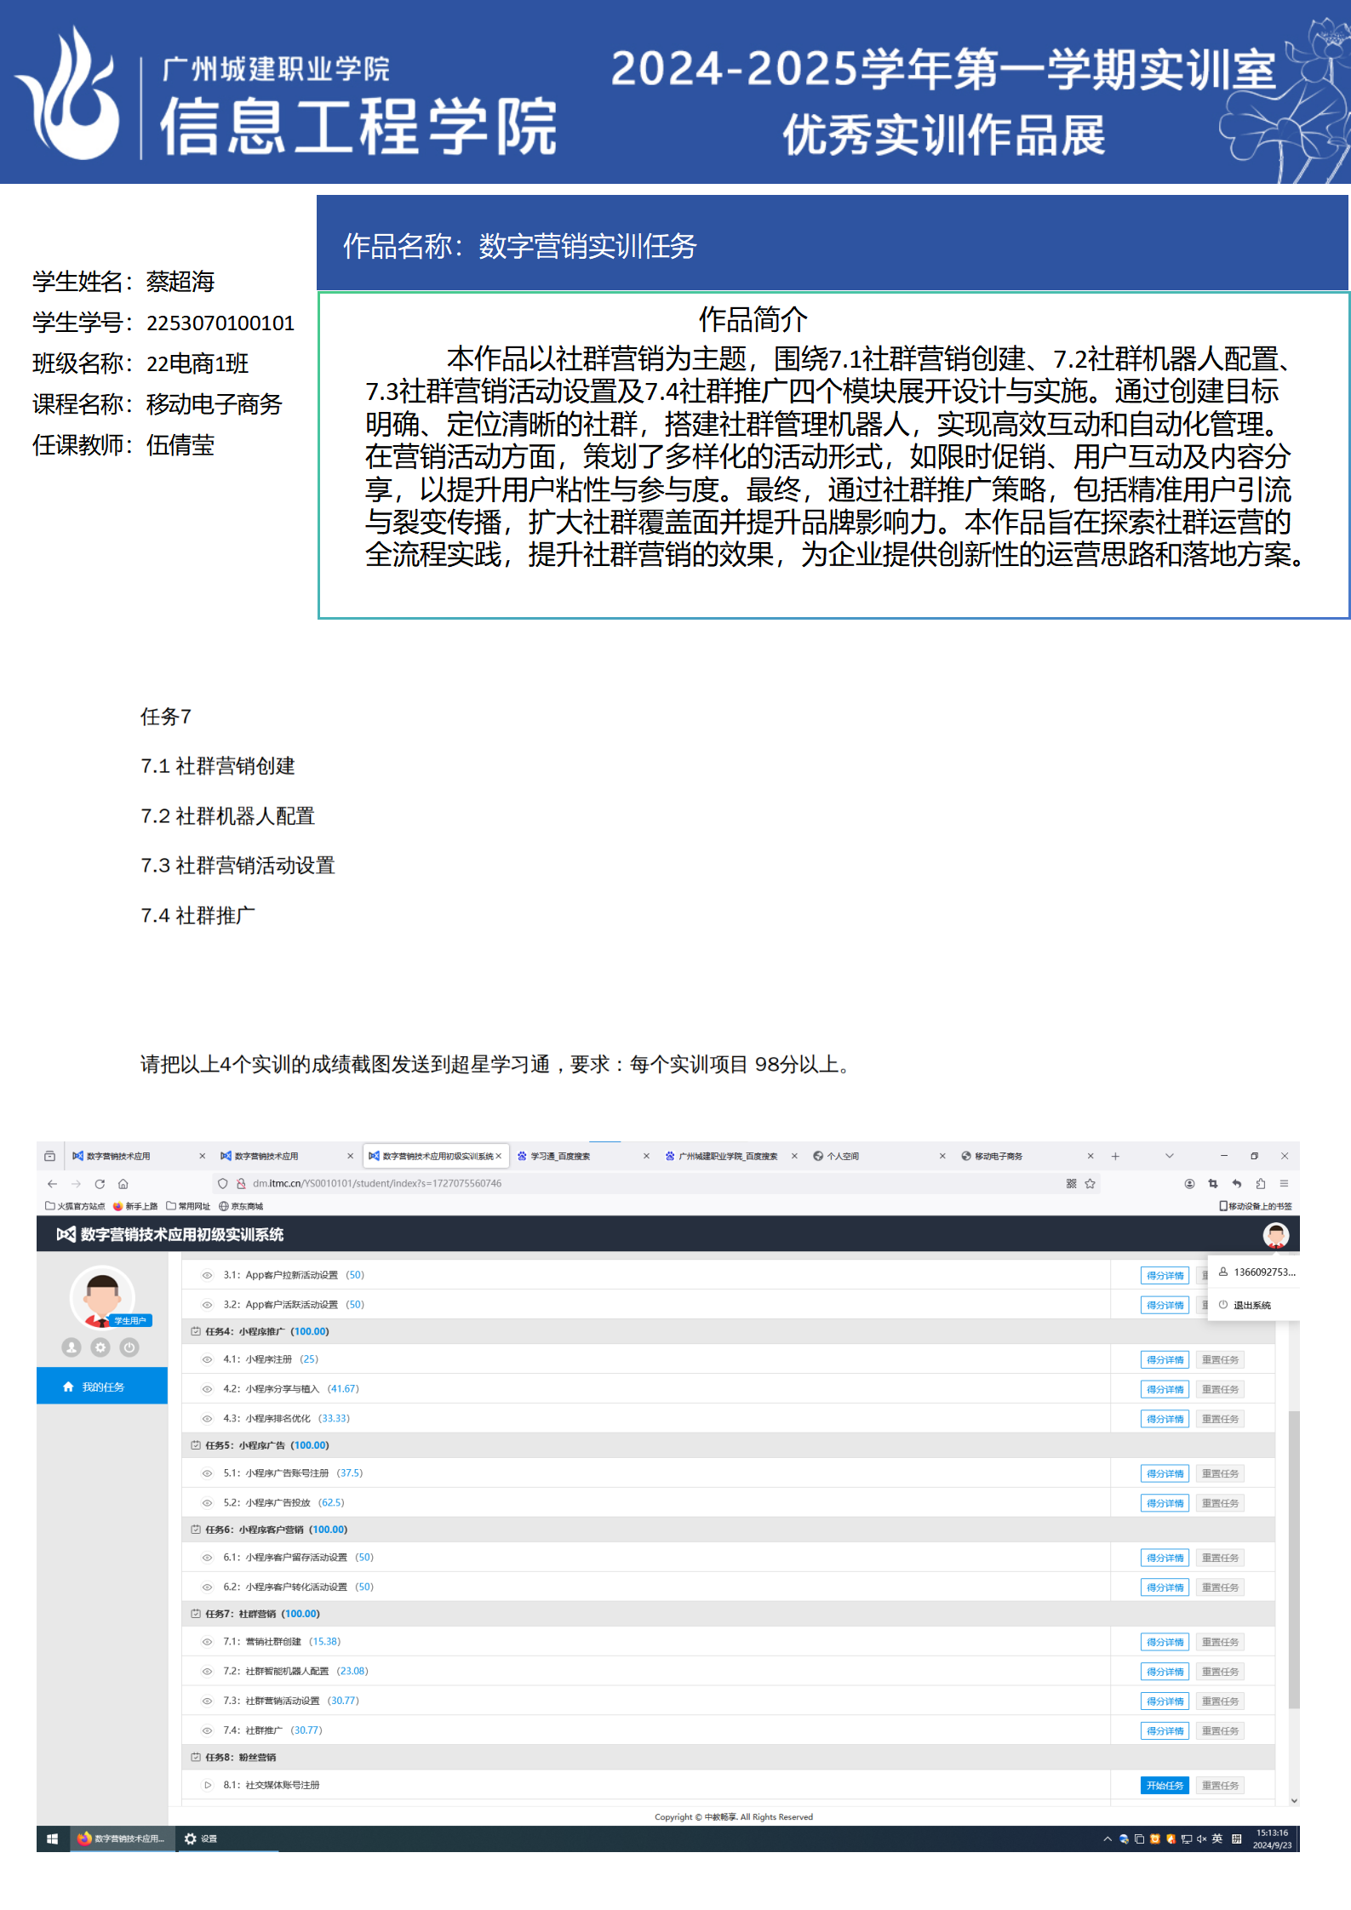Bookmark page with the star icon
The width and height of the screenshot is (1351, 1910).
[1090, 1183]
